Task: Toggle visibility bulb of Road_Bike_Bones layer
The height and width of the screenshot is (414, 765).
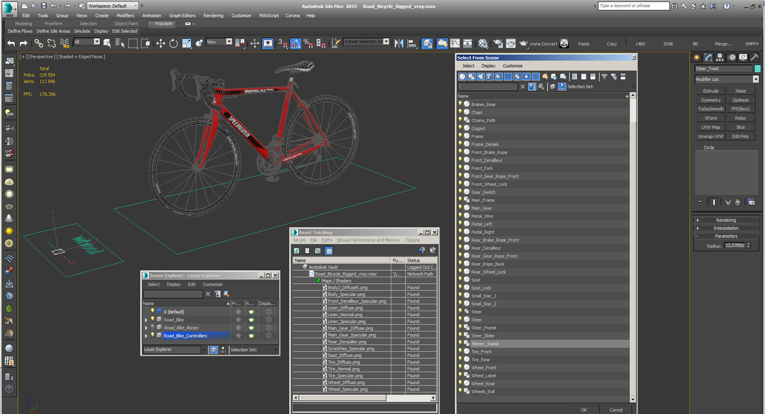Action: 152,328
